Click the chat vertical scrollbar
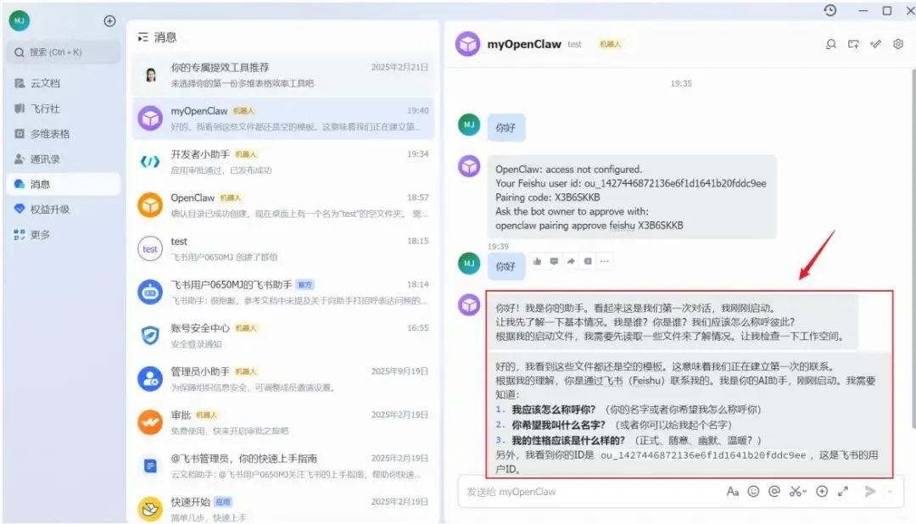This screenshot has height=524, width=916. pyautogui.click(x=913, y=248)
